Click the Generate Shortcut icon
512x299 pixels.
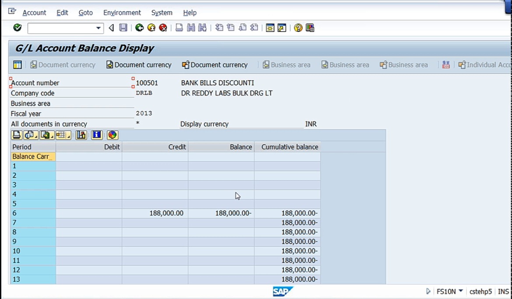point(282,28)
